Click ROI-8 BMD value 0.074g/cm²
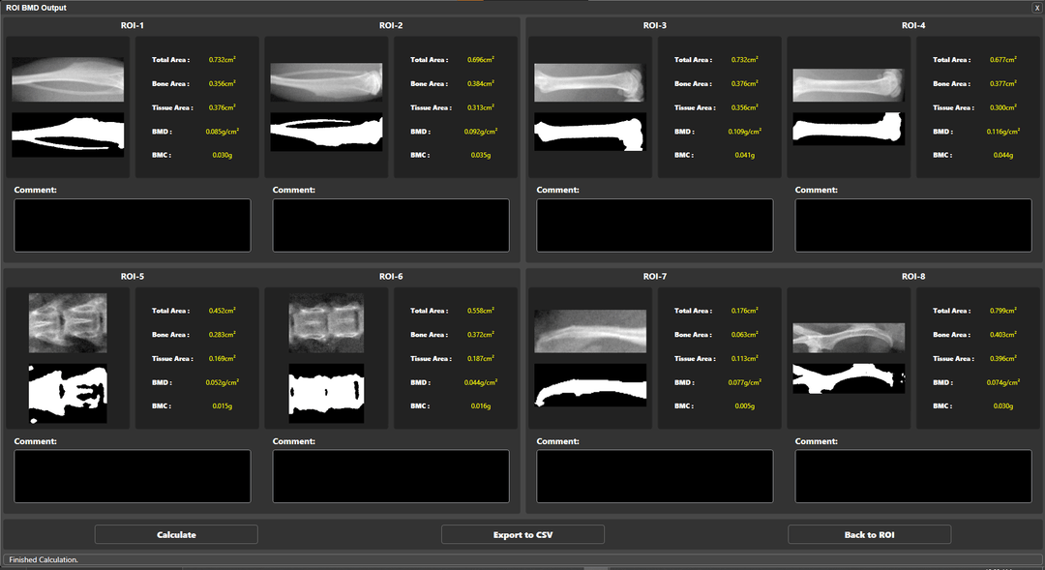Image resolution: width=1045 pixels, height=570 pixels. tap(1003, 382)
